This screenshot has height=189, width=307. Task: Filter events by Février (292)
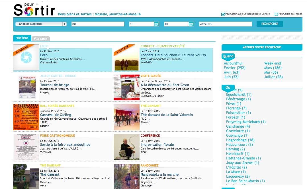point(235,68)
